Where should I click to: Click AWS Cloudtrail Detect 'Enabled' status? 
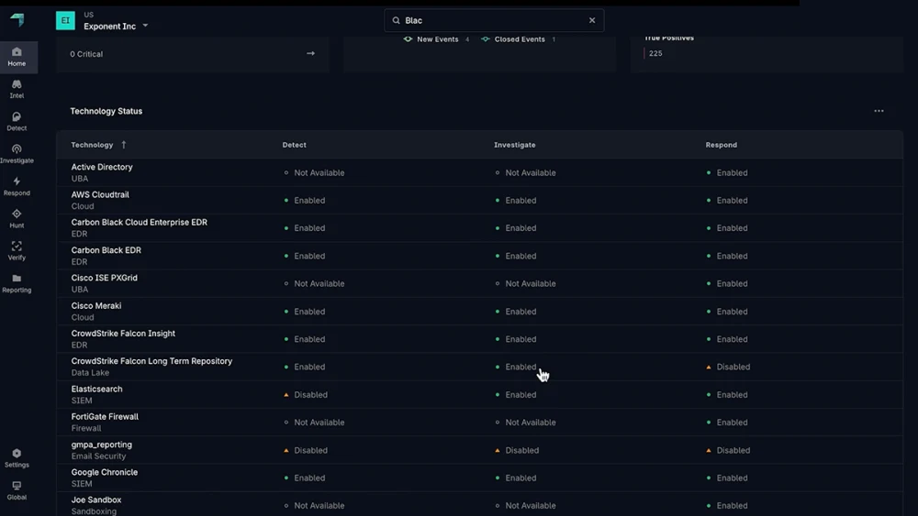[x=305, y=201]
